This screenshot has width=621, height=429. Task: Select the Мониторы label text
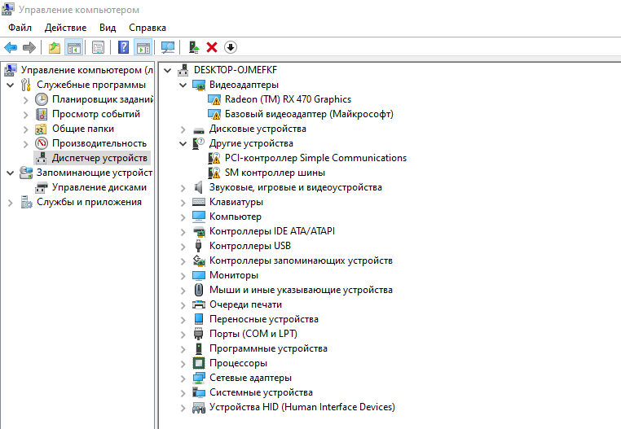[x=234, y=275]
